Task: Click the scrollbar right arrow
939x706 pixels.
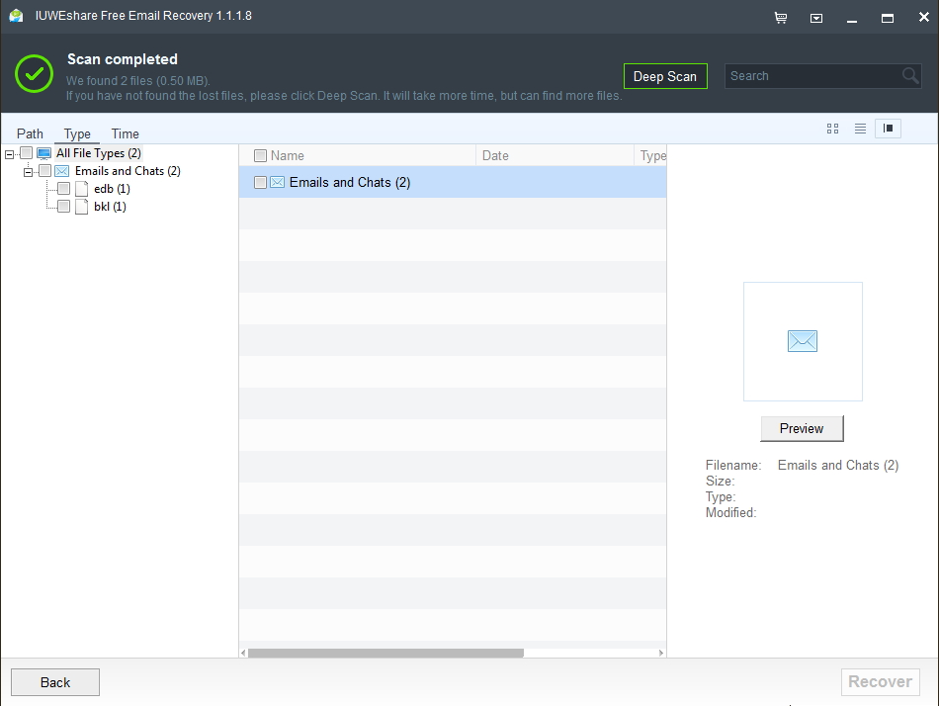Action: [661, 653]
